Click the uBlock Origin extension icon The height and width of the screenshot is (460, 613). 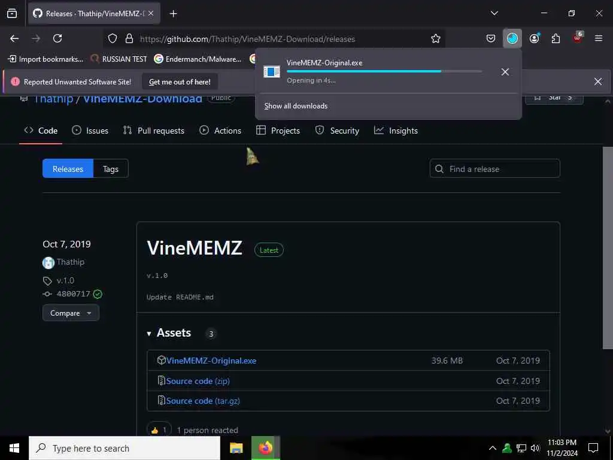[578, 38]
